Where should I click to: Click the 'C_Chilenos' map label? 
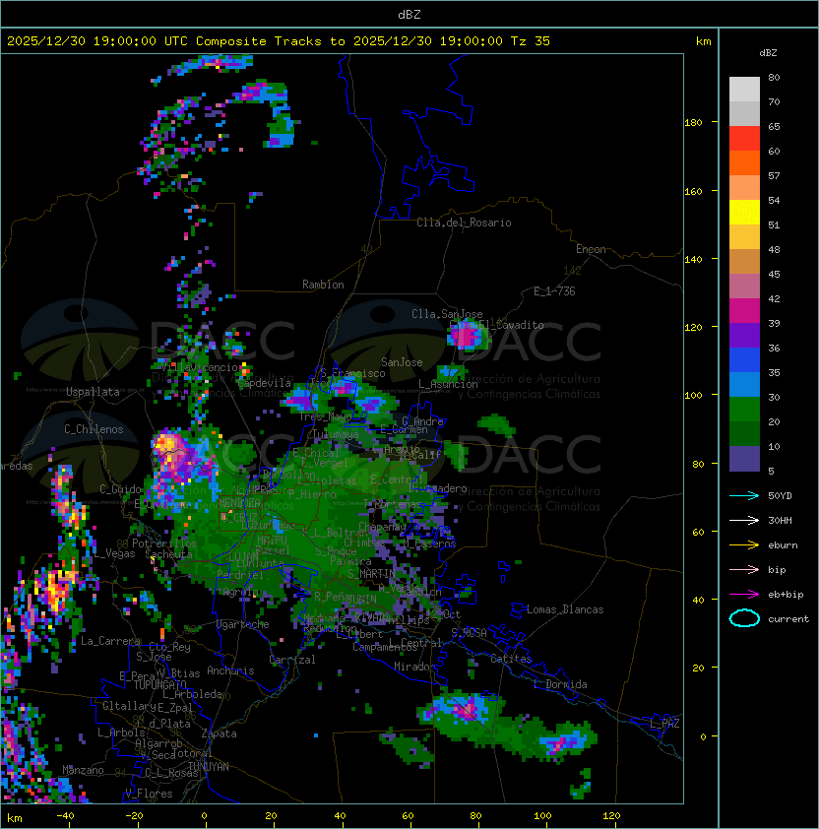click(x=94, y=429)
